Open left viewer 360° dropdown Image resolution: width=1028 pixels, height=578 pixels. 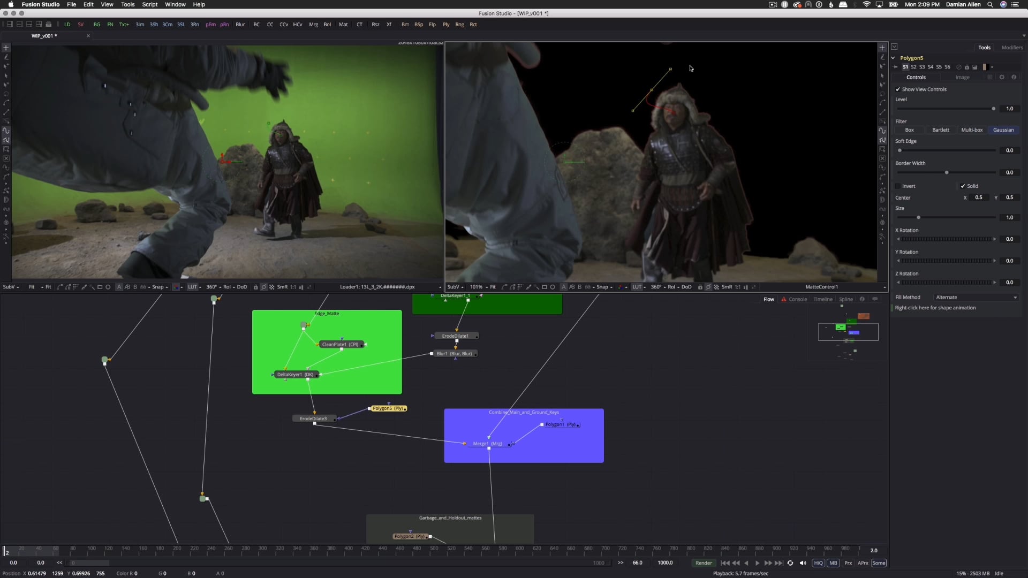[213, 287]
